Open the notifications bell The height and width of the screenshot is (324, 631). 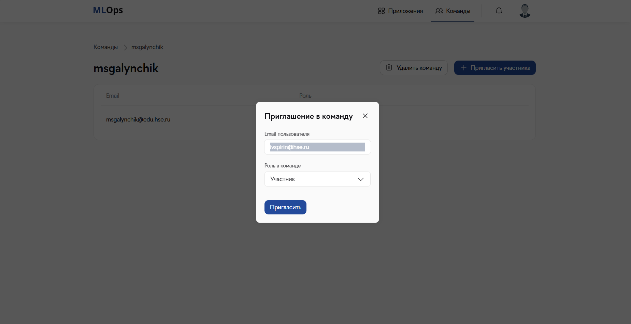coord(499,11)
